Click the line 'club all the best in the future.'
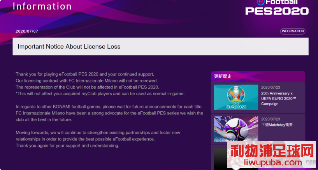The image size is (318, 170). click(44, 120)
